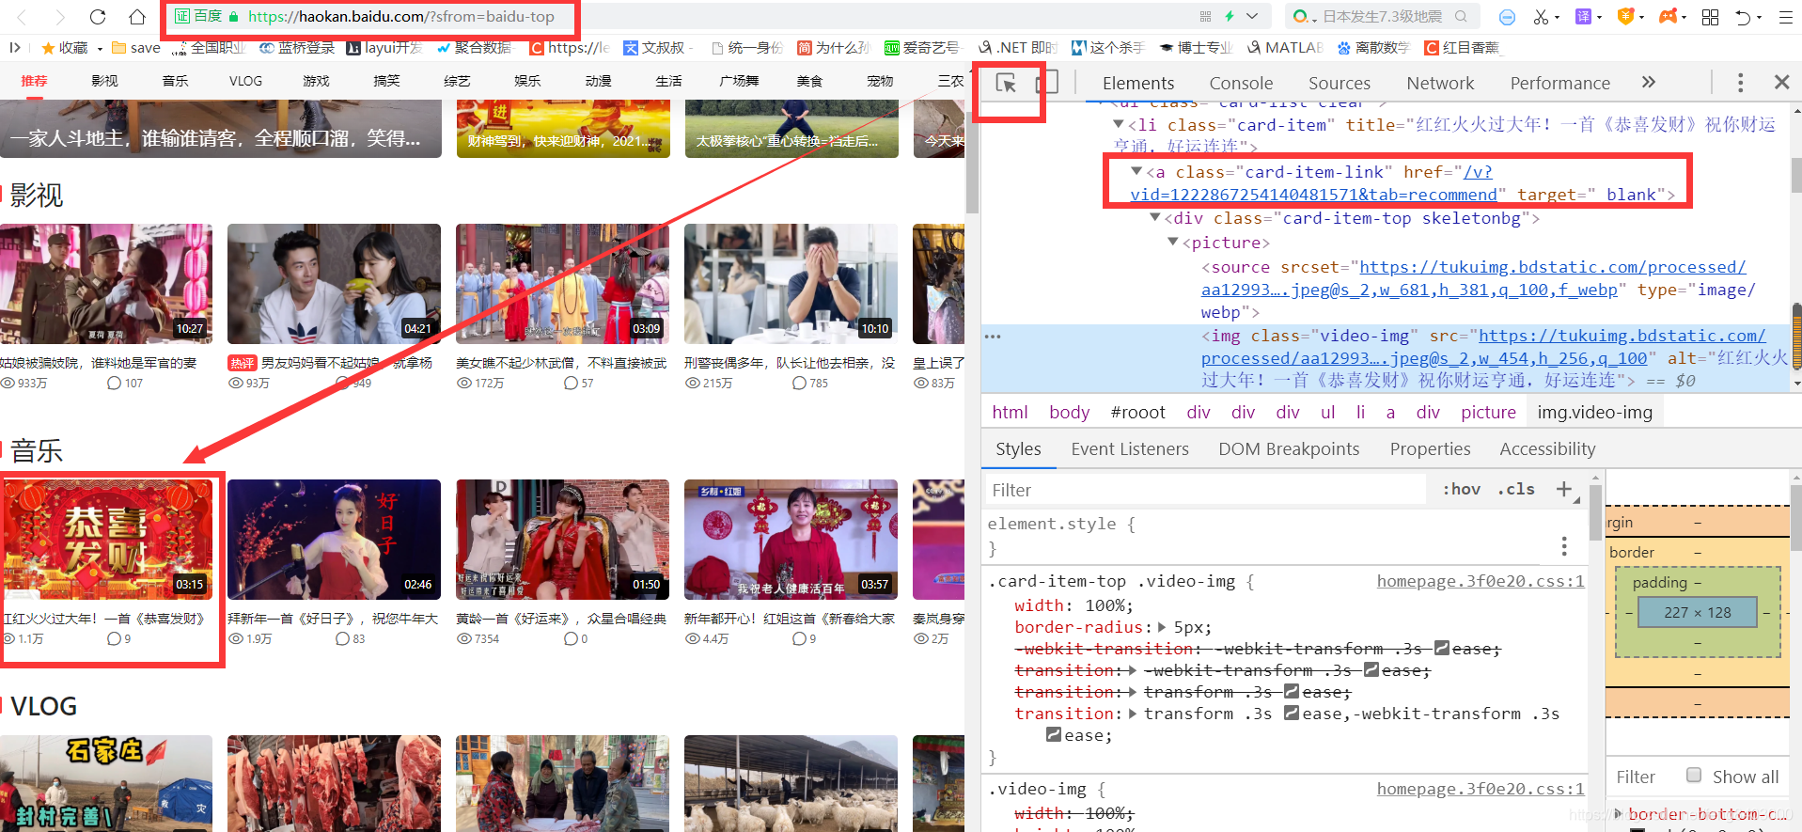
Task: Open DOM Breakpoints pane tab
Action: [x=1289, y=448]
